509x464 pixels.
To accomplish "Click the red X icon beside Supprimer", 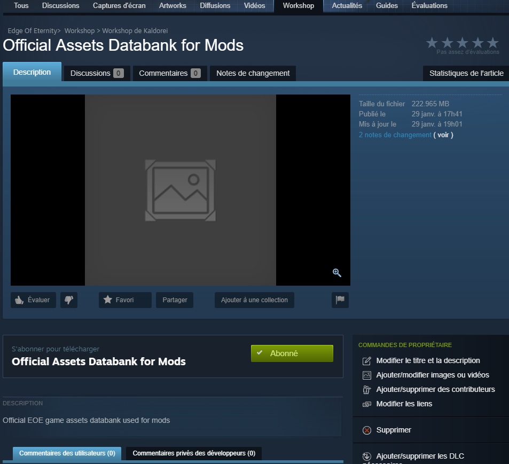I will (x=367, y=430).
